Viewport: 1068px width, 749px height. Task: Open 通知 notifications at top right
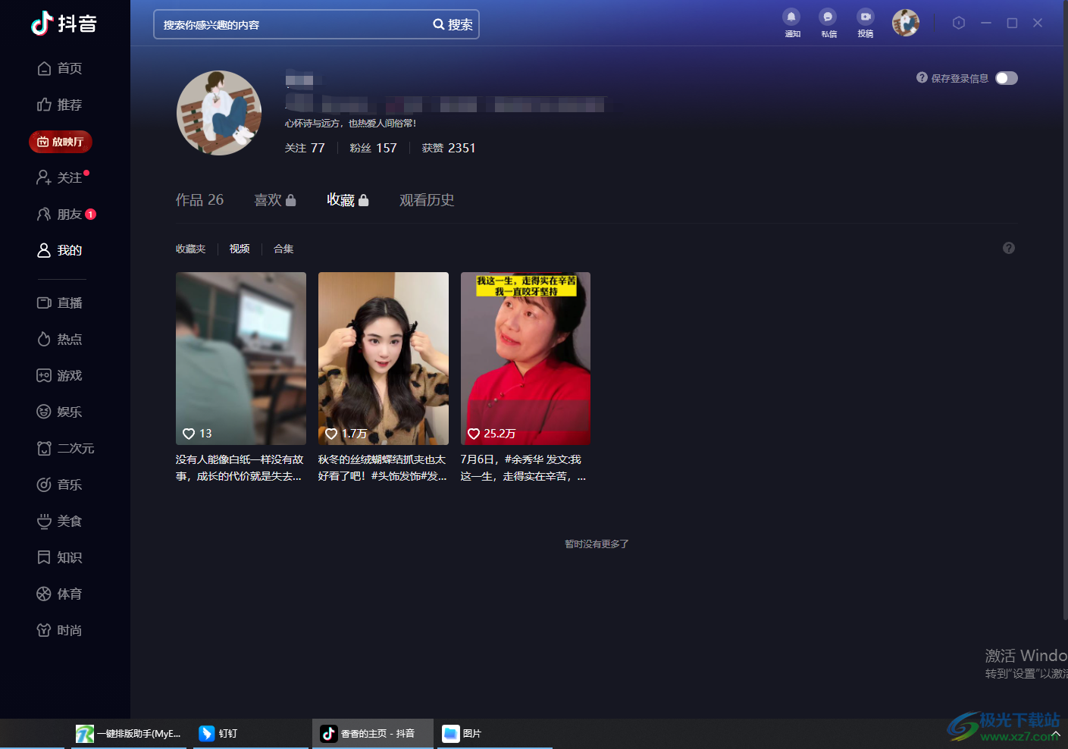791,22
